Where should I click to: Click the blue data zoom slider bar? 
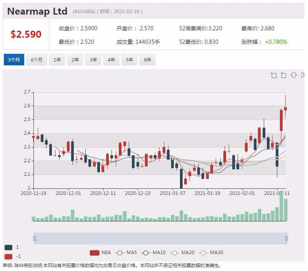(x=160, y=238)
